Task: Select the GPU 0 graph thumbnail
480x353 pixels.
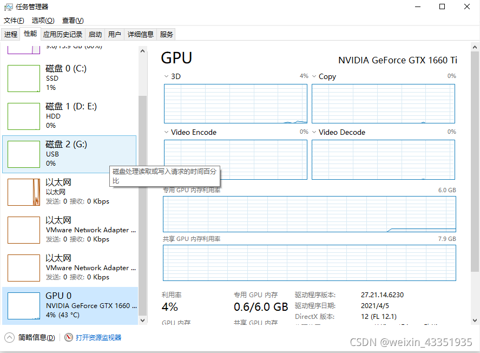Action: pos(24,306)
